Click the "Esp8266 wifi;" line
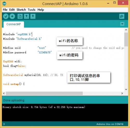The image size is (130, 128). pos(12,61)
